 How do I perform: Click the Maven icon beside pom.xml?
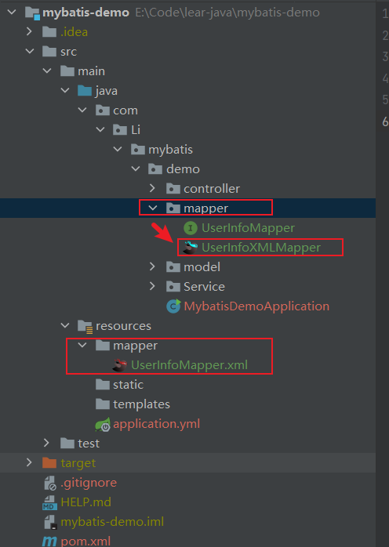(x=49, y=541)
